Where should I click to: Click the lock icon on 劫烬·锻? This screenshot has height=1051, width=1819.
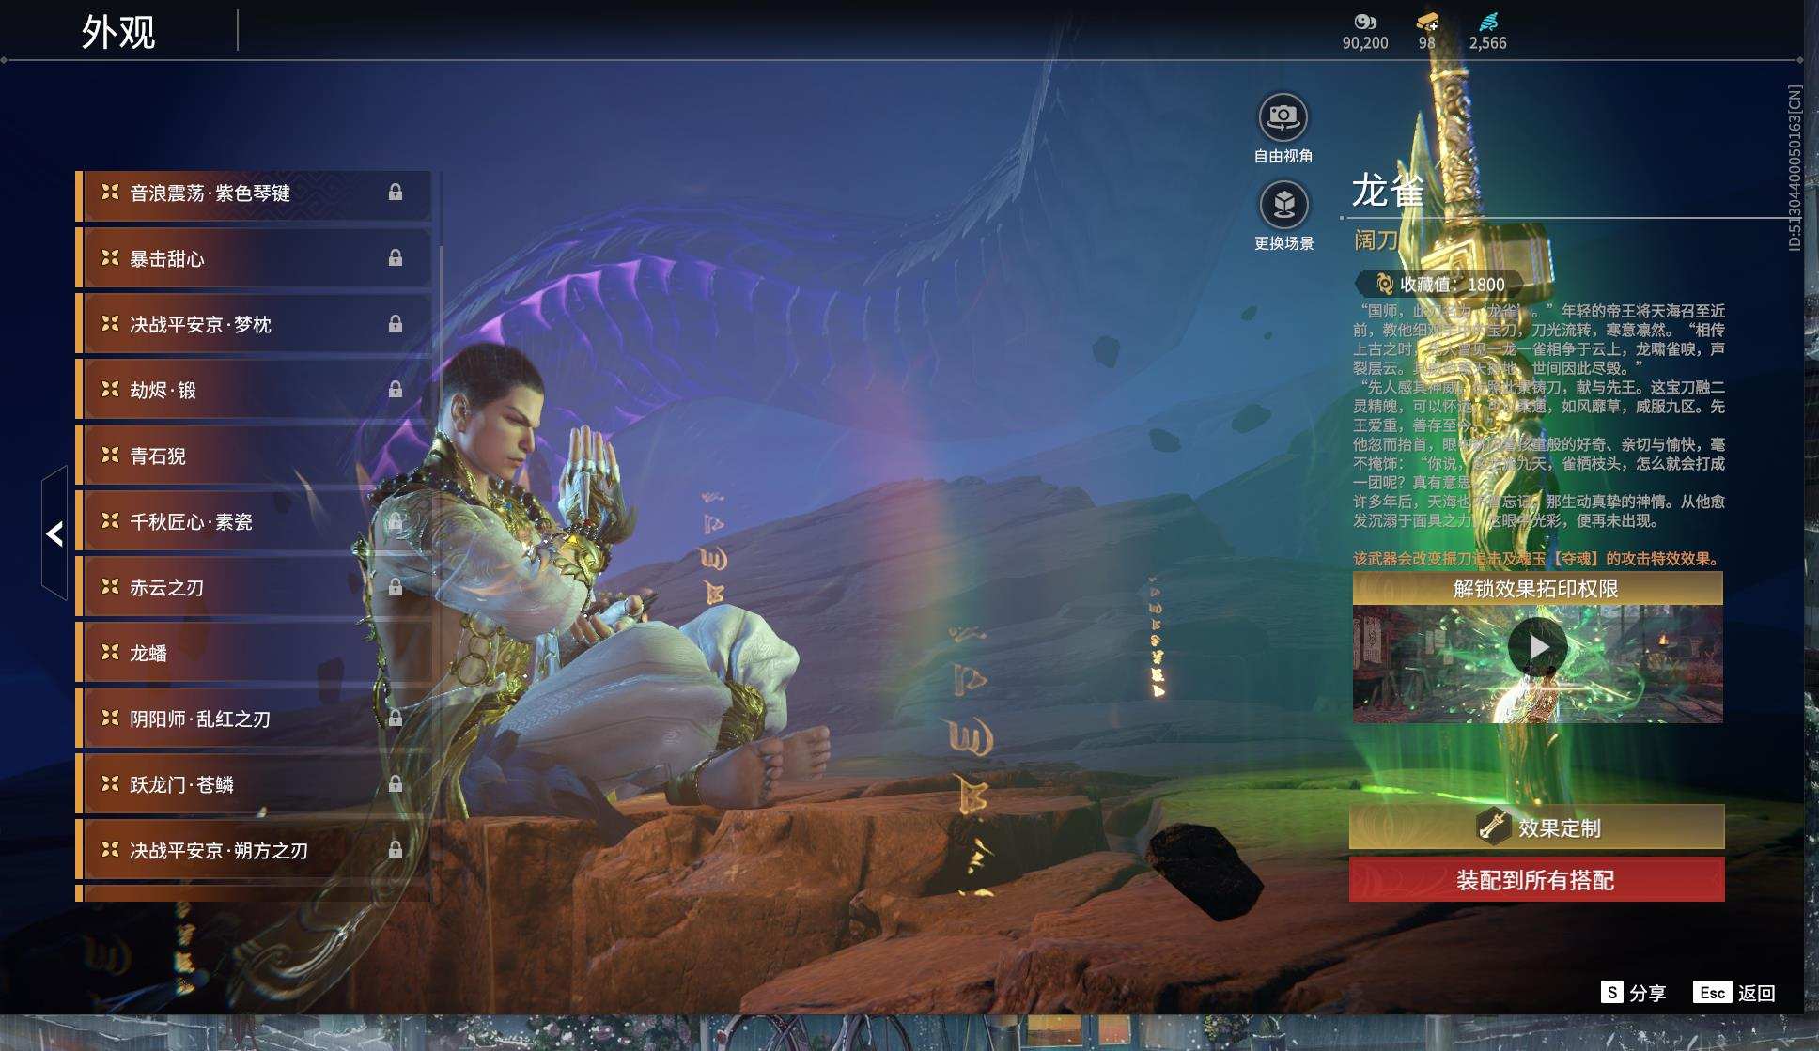[396, 390]
